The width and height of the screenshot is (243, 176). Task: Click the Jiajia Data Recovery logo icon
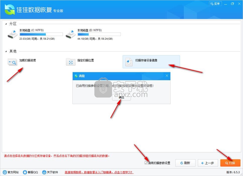tap(10, 9)
